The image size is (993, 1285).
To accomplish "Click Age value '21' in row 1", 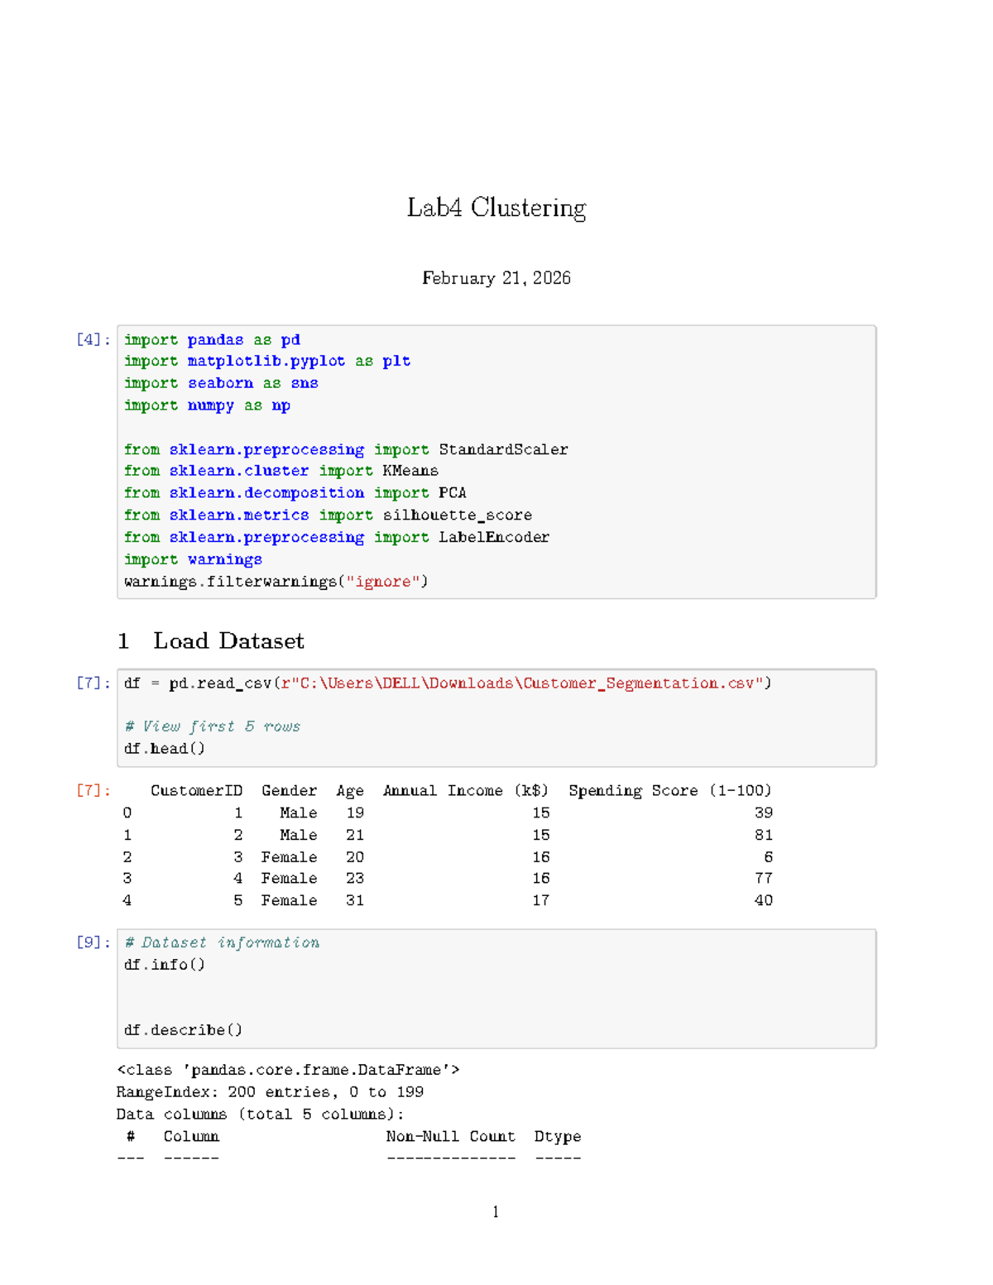I will [355, 835].
